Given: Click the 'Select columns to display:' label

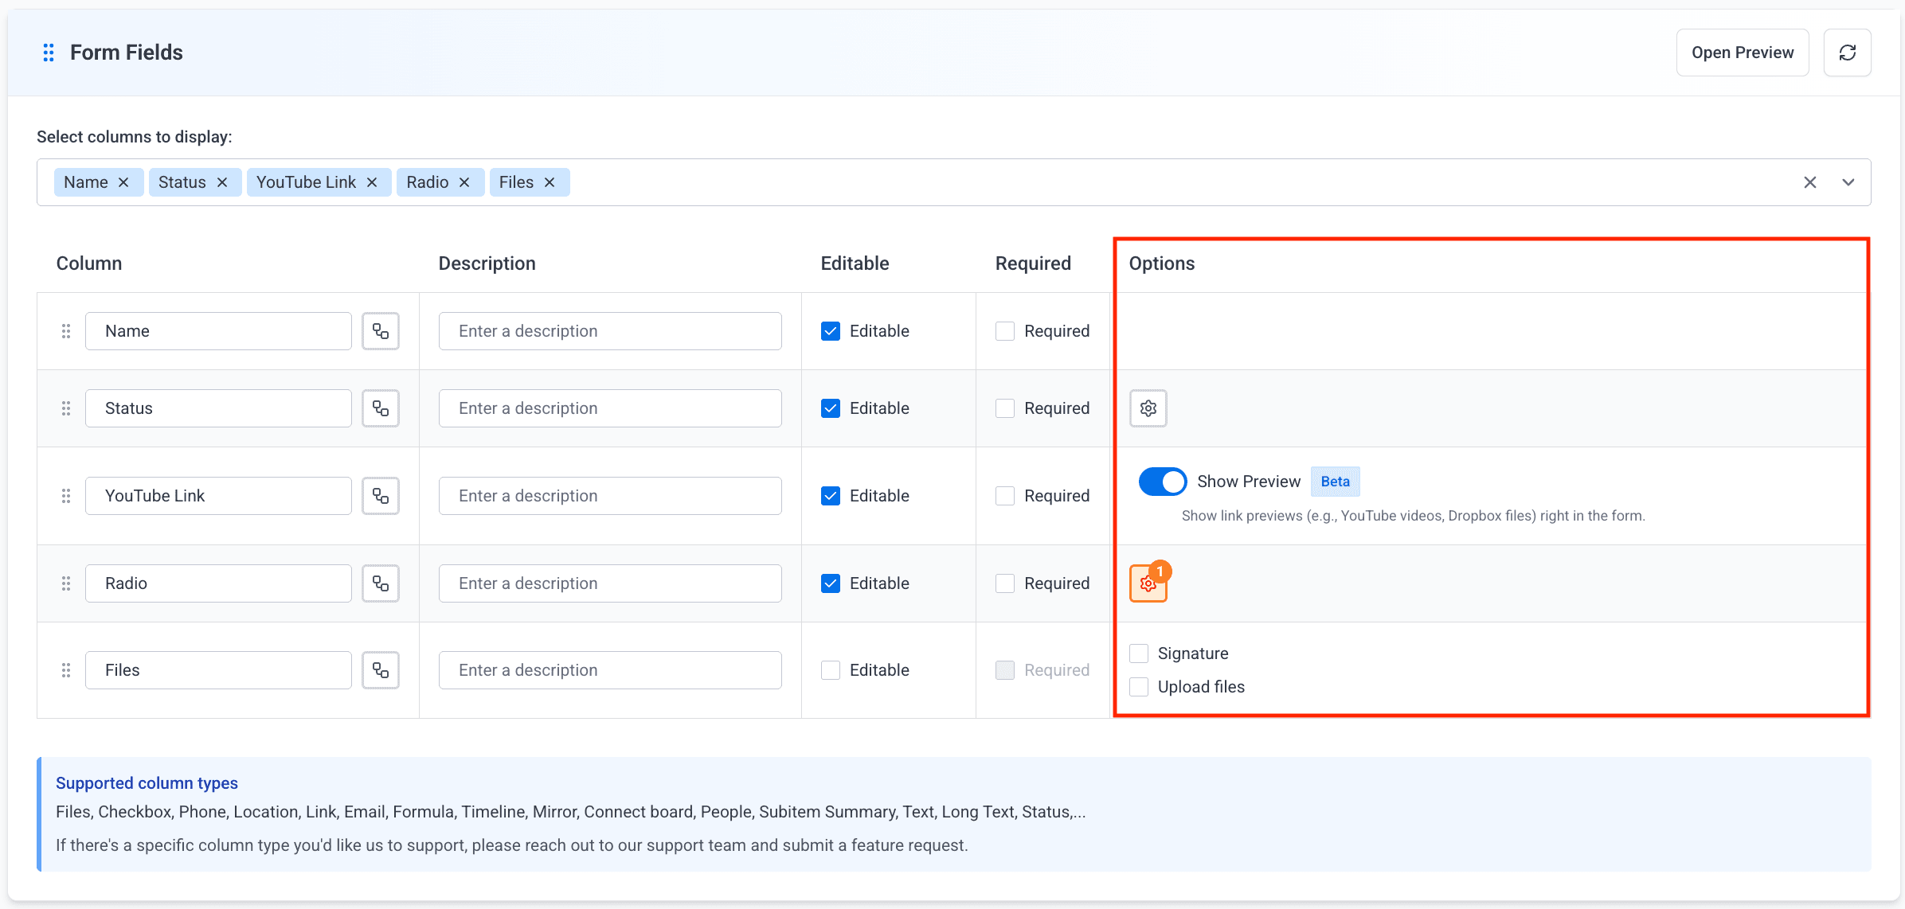Looking at the screenshot, I should pos(135,137).
